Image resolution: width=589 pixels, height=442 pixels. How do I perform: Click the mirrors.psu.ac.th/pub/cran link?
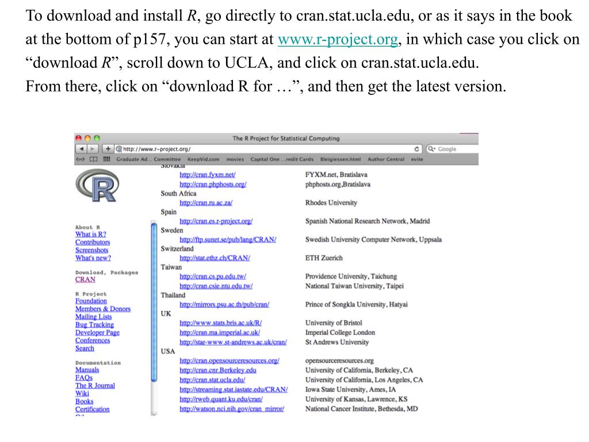click(224, 304)
